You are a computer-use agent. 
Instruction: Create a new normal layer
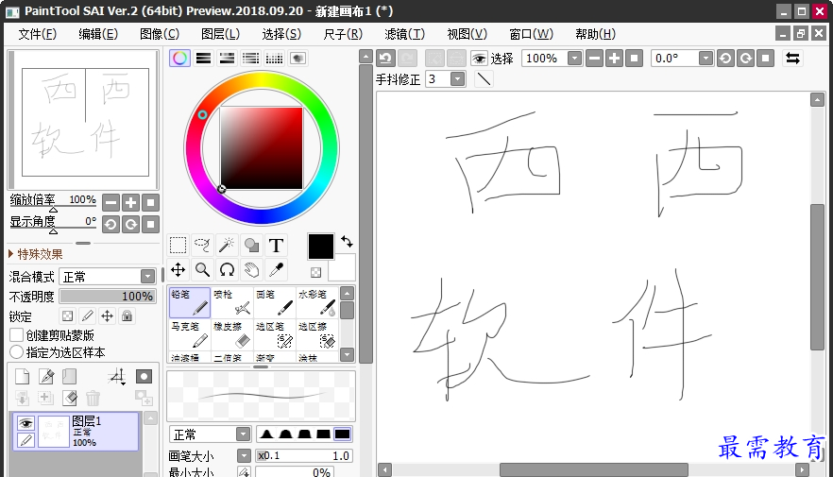point(23,377)
